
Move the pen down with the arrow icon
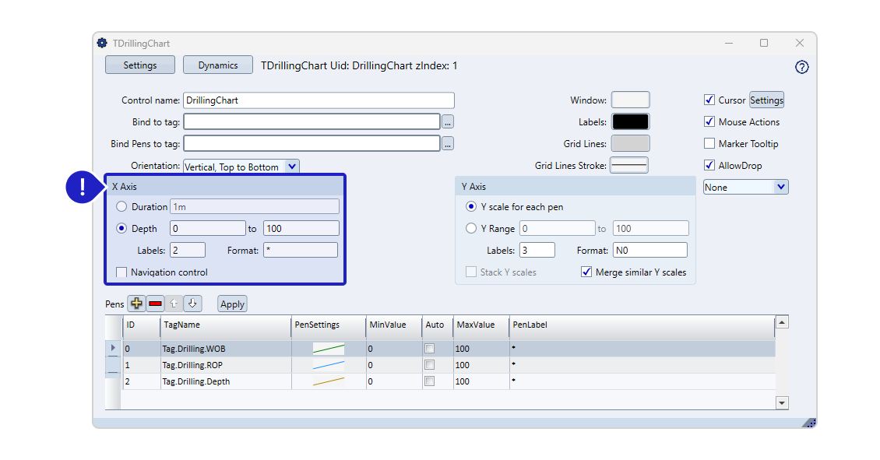pyautogui.click(x=193, y=304)
